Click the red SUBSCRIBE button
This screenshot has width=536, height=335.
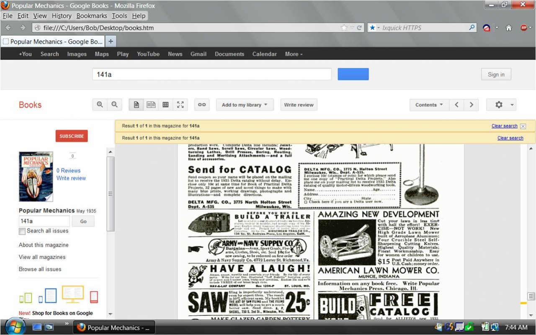coord(72,136)
